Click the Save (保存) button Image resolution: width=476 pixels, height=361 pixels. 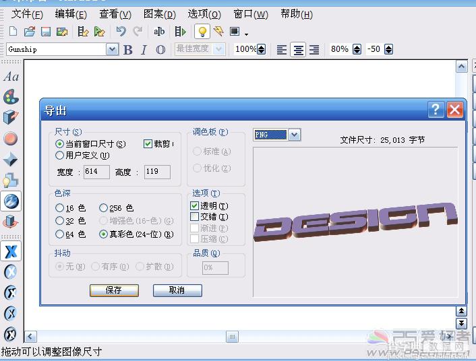click(114, 290)
